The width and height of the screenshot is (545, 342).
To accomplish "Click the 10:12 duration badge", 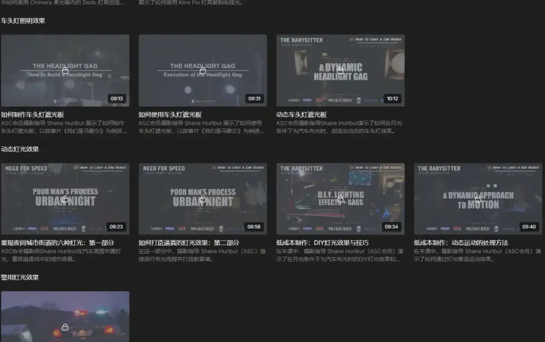I will [x=392, y=99].
